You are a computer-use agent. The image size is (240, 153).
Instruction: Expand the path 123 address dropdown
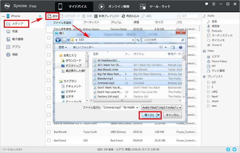point(133,40)
